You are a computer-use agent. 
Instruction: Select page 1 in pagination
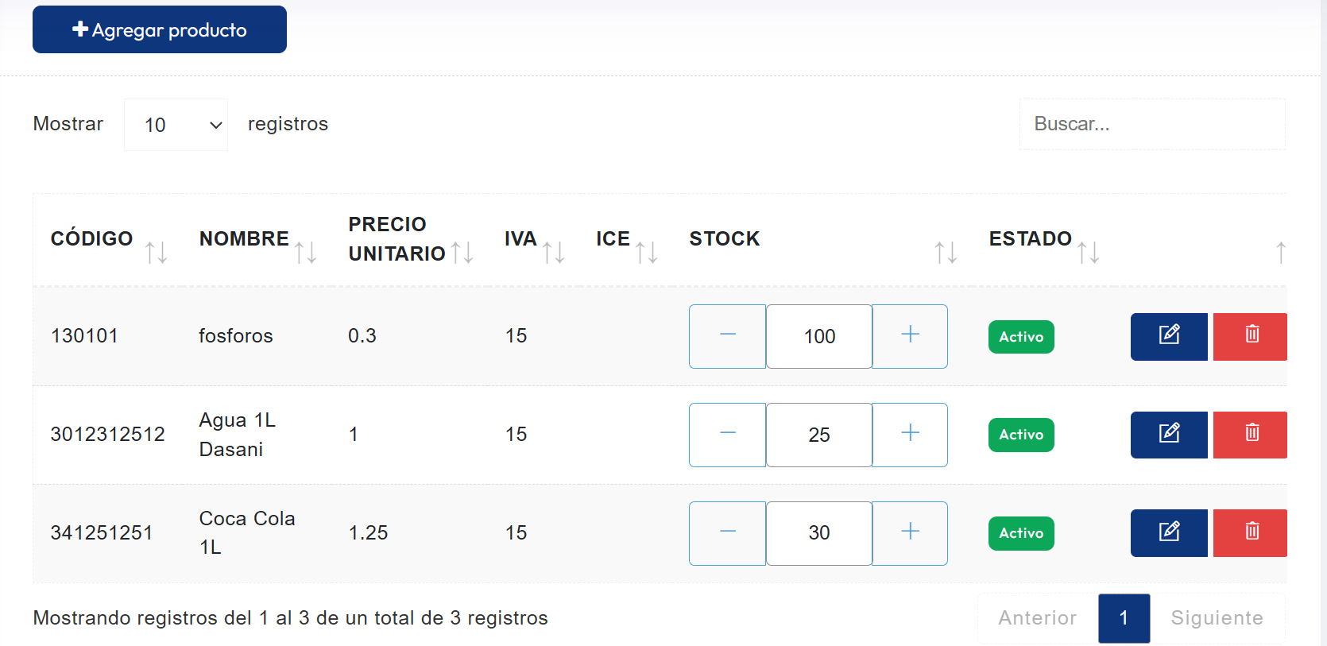(x=1124, y=618)
